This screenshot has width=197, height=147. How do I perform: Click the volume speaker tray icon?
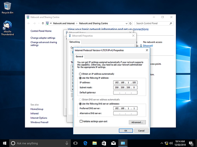point(171,143)
